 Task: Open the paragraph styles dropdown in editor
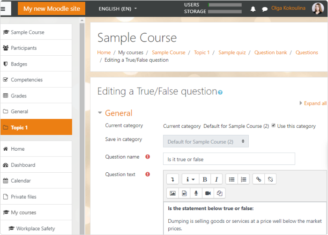tap(190, 179)
